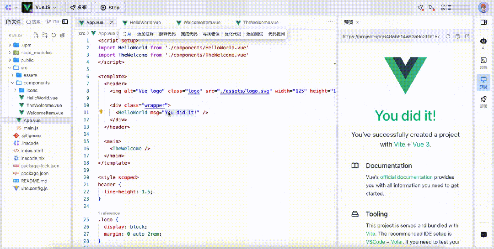Expand the node_modules folder

[x=36, y=52]
